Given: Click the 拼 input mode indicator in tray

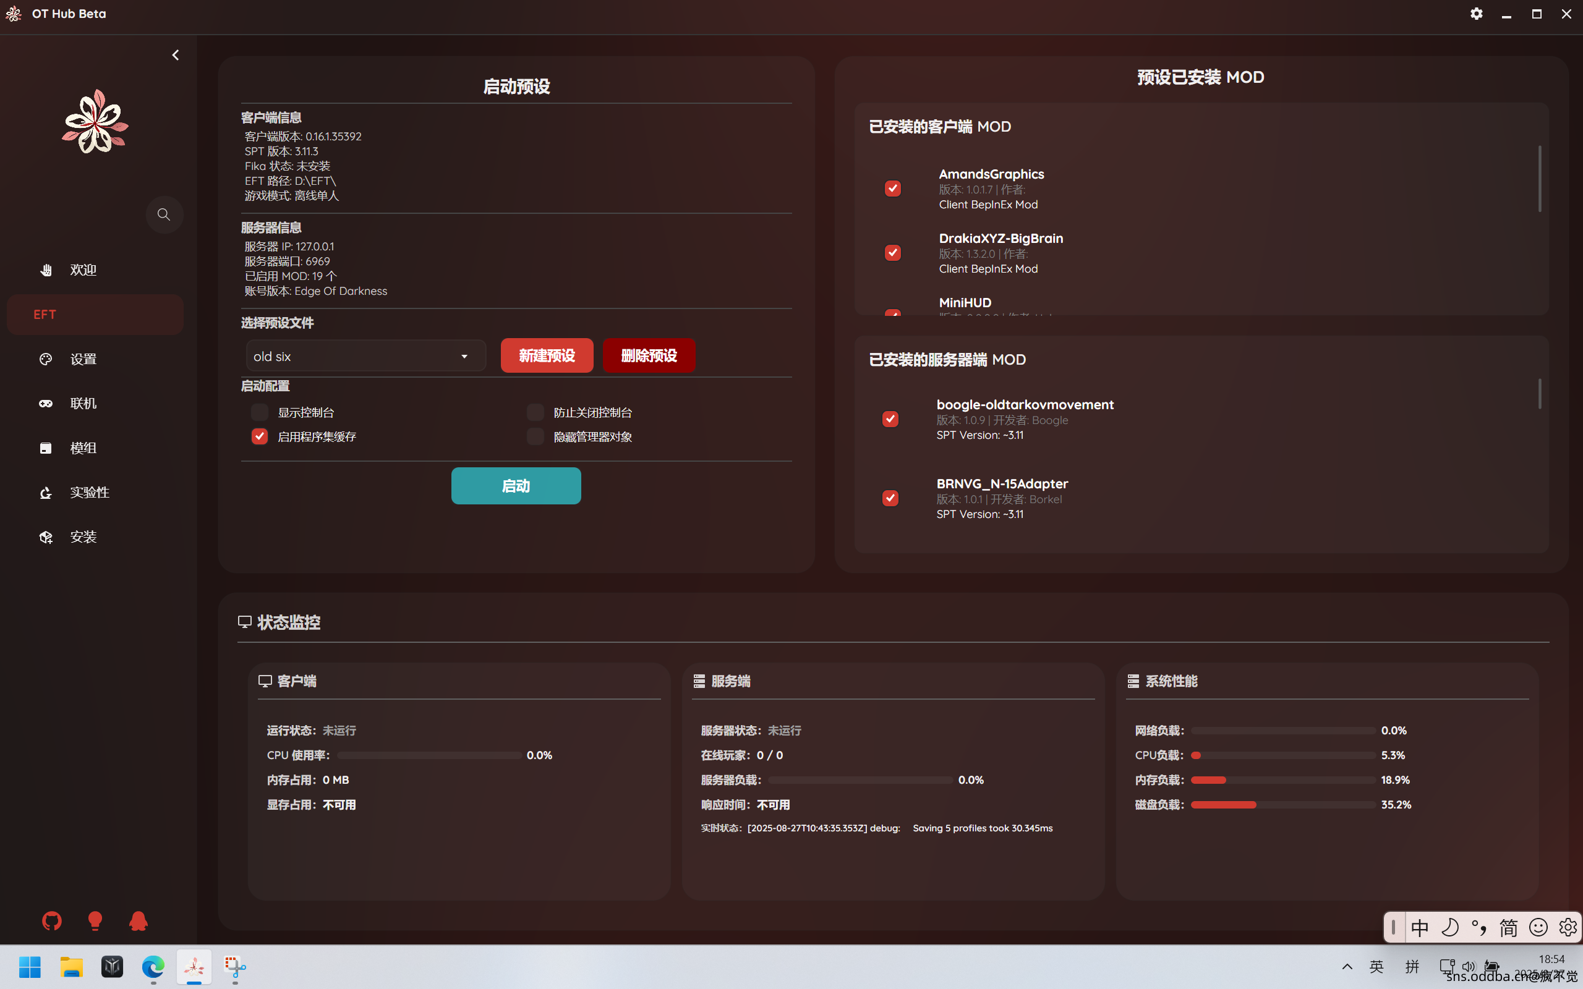Looking at the screenshot, I should coord(1412,967).
